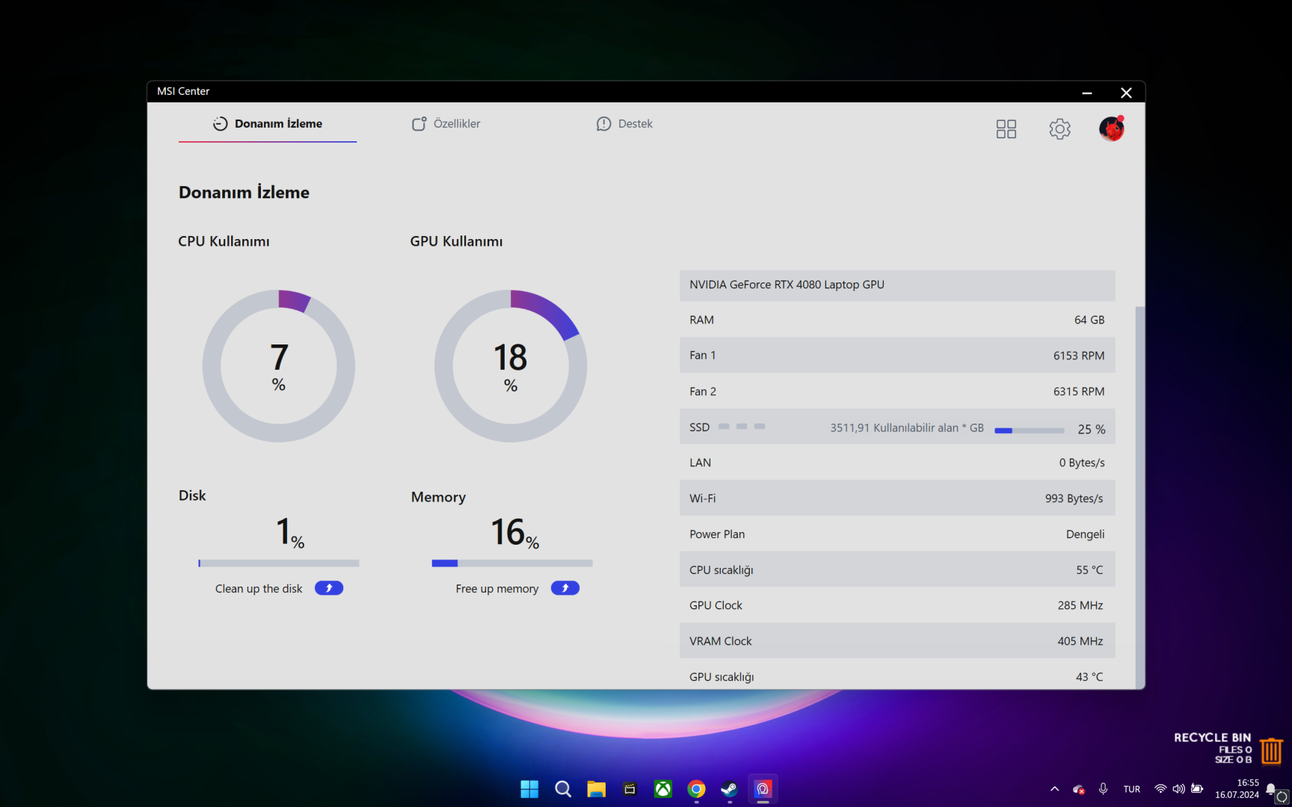The width and height of the screenshot is (1292, 807).
Task: Open the user profile avatar
Action: [x=1112, y=129]
